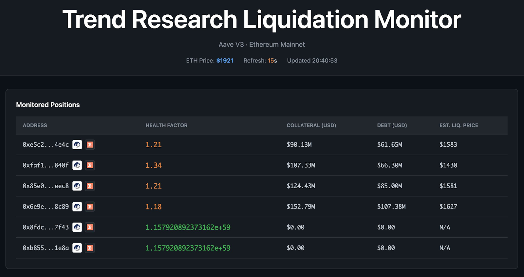Click DeBank icon beside 0xfaf1...840f

coord(90,165)
